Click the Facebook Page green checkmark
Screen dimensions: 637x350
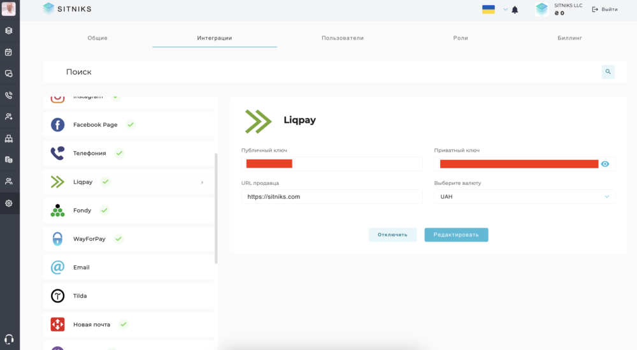[x=131, y=124]
